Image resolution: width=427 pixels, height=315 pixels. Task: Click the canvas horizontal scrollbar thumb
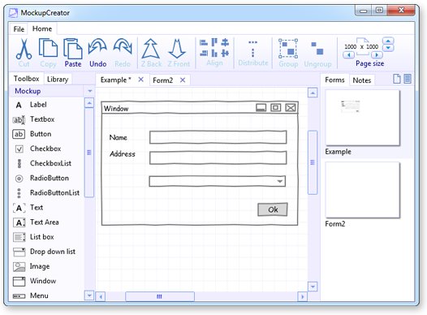[x=160, y=296]
